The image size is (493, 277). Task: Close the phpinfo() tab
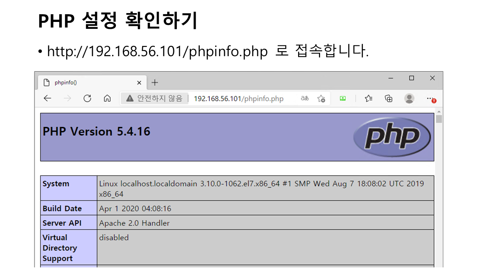(139, 83)
